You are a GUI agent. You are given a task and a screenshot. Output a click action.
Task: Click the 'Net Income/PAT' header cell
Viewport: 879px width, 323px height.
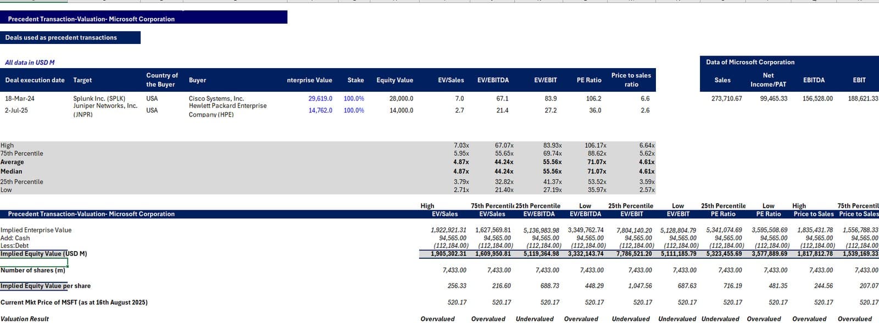[x=768, y=80]
